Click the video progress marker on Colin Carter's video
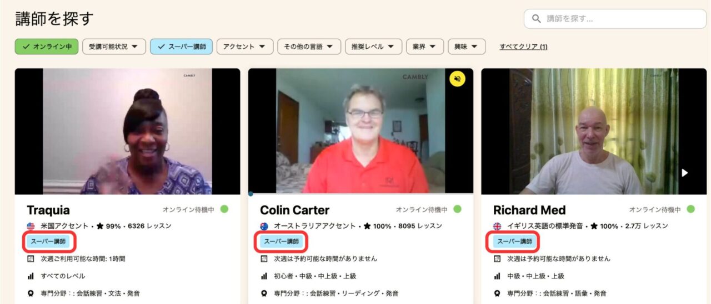 [251, 194]
